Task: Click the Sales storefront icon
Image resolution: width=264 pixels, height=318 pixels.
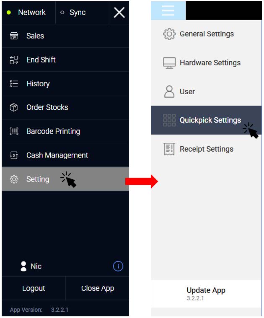Action: tap(14, 36)
